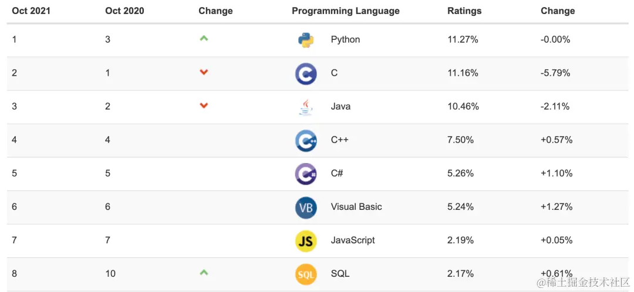Click the 2.17% rating for SQL
Screen dimensions: 634x292
pos(461,274)
